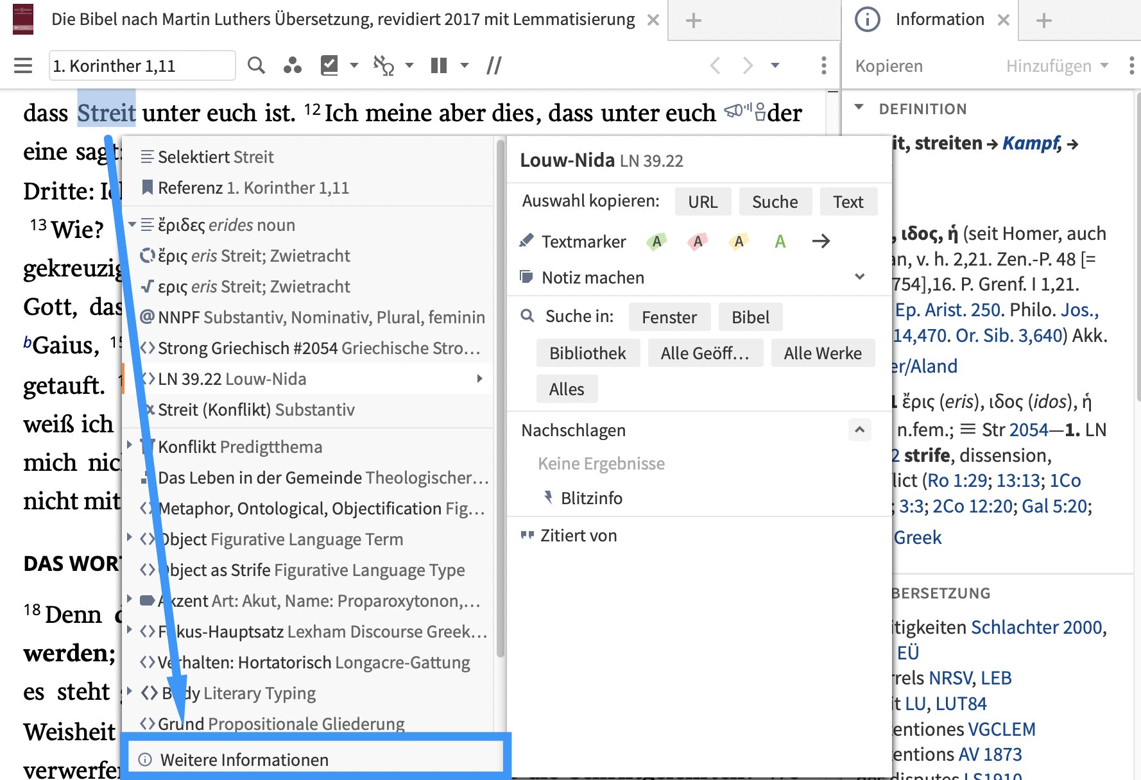Click the arrow for more highlighter styles
Viewport: 1141px width, 780px height.
coord(821,241)
